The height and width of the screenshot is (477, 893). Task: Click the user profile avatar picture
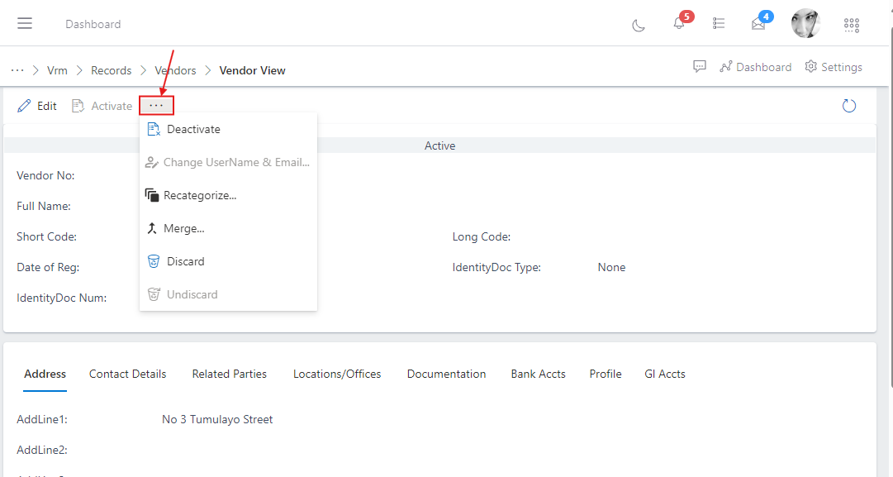pos(805,23)
